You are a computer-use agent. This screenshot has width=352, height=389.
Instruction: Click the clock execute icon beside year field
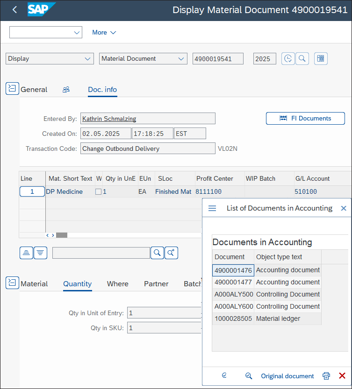[288, 58]
